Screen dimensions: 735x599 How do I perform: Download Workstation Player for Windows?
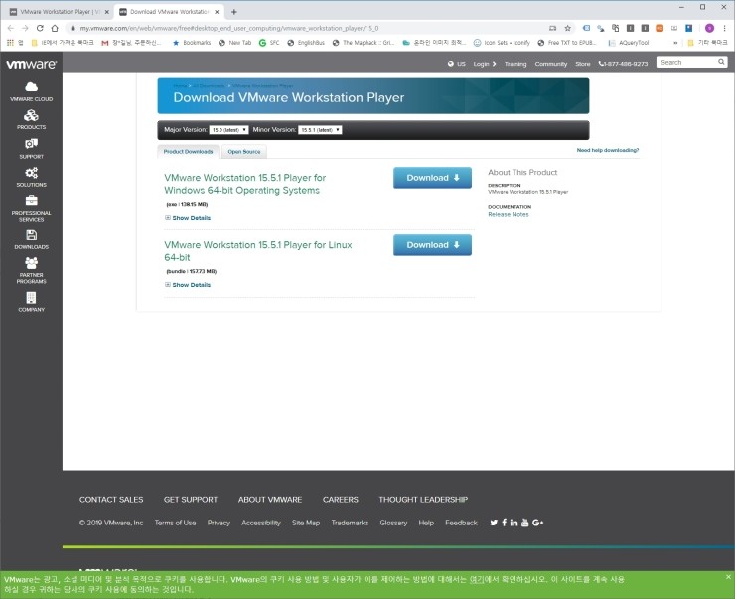432,178
